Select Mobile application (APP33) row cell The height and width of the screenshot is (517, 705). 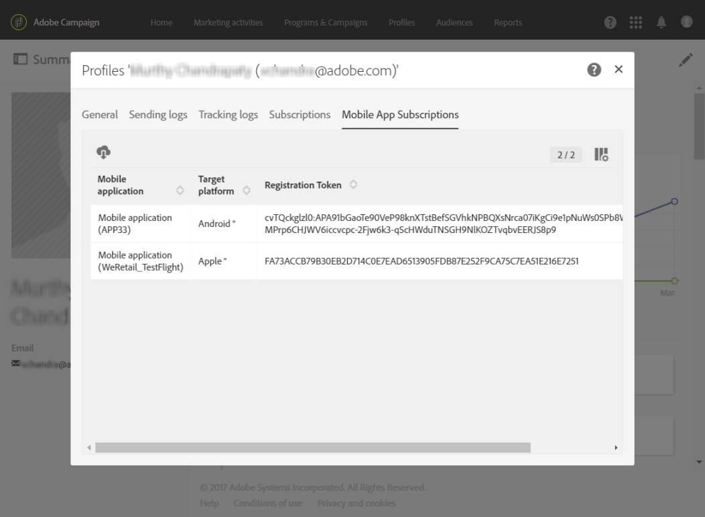(141, 224)
